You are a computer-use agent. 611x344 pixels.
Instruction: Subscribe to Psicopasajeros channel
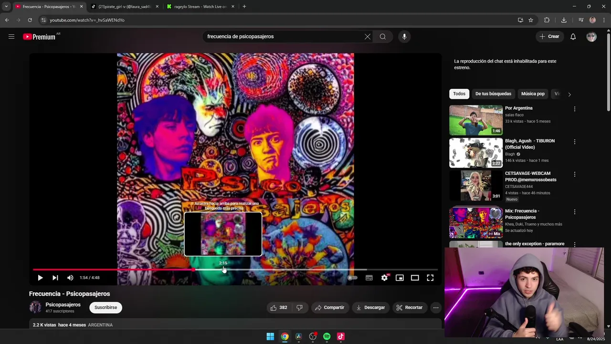(x=105, y=308)
